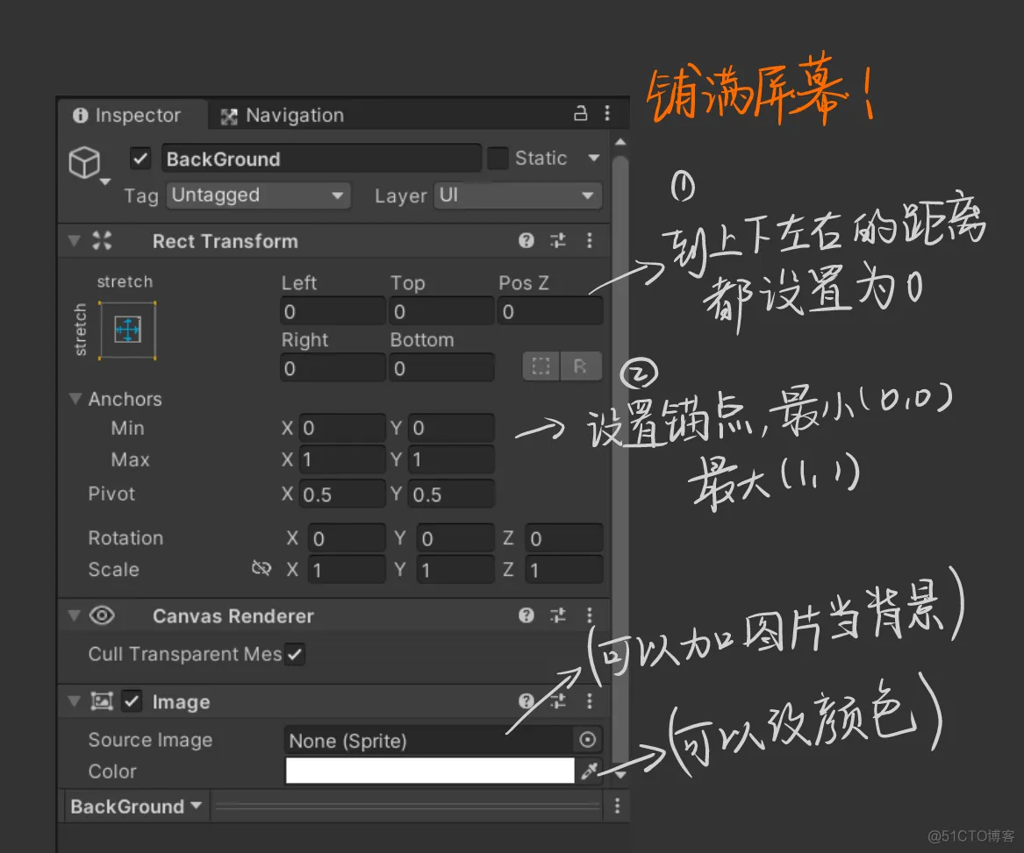Click the Inspector scrollbar up arrow

click(x=620, y=142)
